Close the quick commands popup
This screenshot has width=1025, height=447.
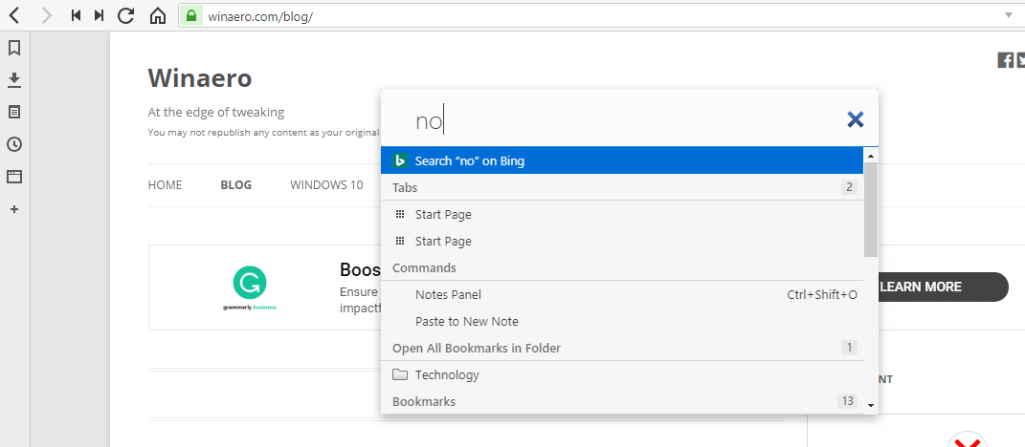[855, 119]
